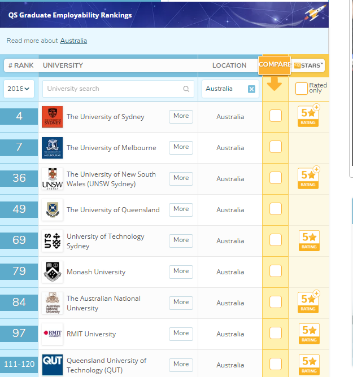Open the 5-star rating badge for RMIT
Screen dimensions: 353x377
pyautogui.click(x=309, y=334)
